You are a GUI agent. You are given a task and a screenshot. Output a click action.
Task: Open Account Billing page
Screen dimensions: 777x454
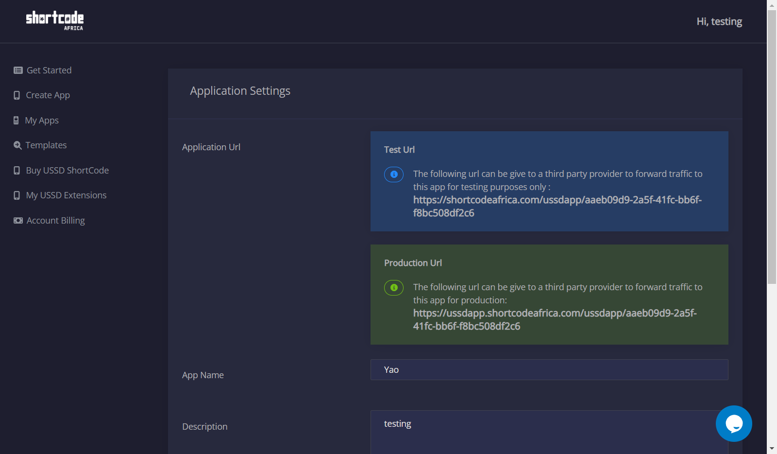pos(56,221)
